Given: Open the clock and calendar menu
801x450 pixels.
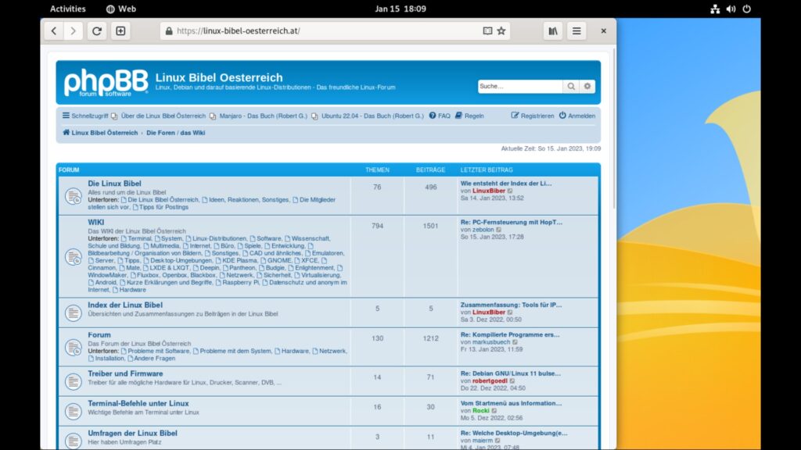Looking at the screenshot, I should pos(400,9).
